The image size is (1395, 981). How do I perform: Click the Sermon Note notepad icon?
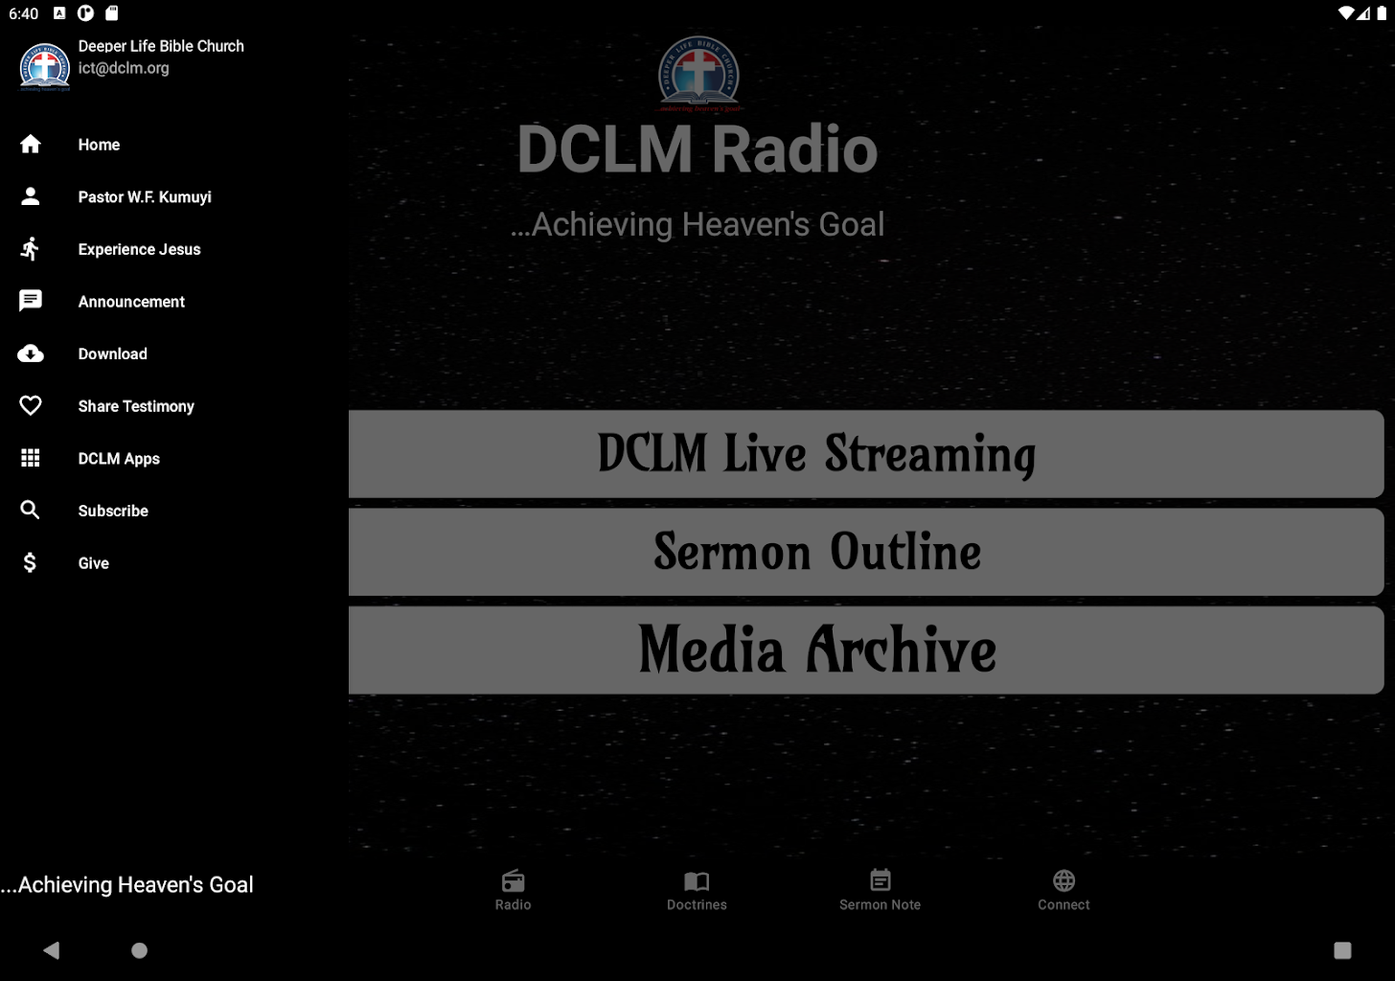tap(880, 879)
